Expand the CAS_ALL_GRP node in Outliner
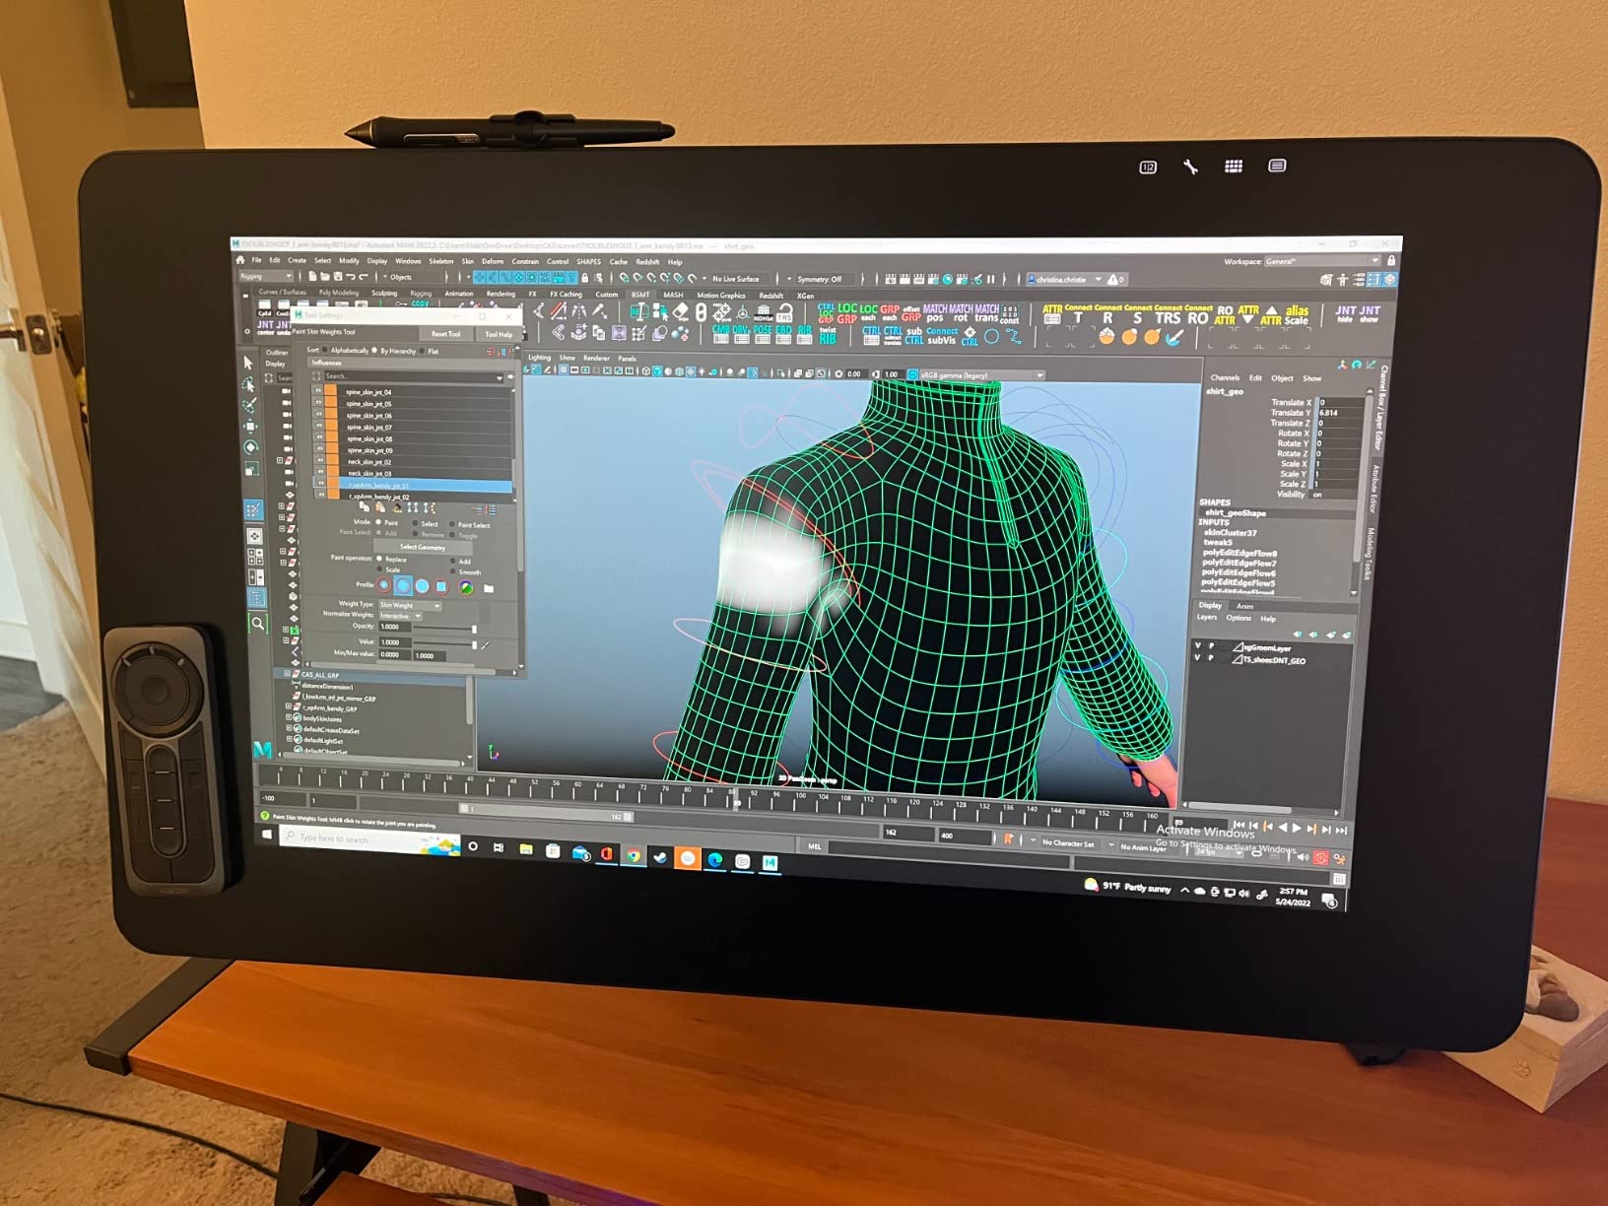 point(288,675)
